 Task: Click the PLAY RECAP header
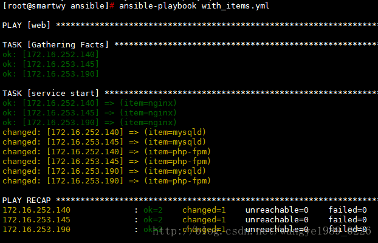tap(27, 200)
